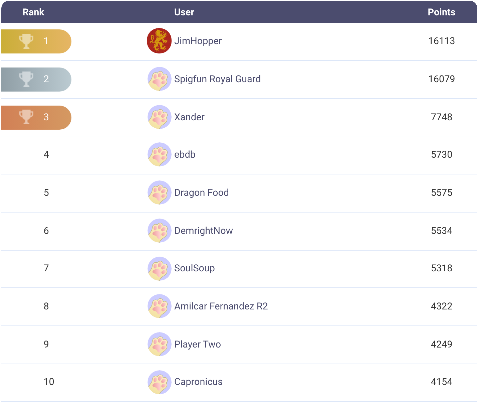Click Dragon Food's paw avatar

tap(159, 192)
